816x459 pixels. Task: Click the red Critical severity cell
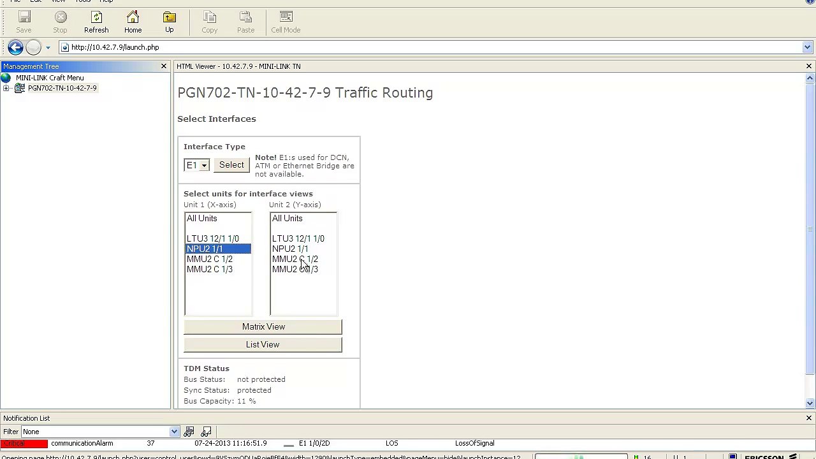tap(24, 443)
